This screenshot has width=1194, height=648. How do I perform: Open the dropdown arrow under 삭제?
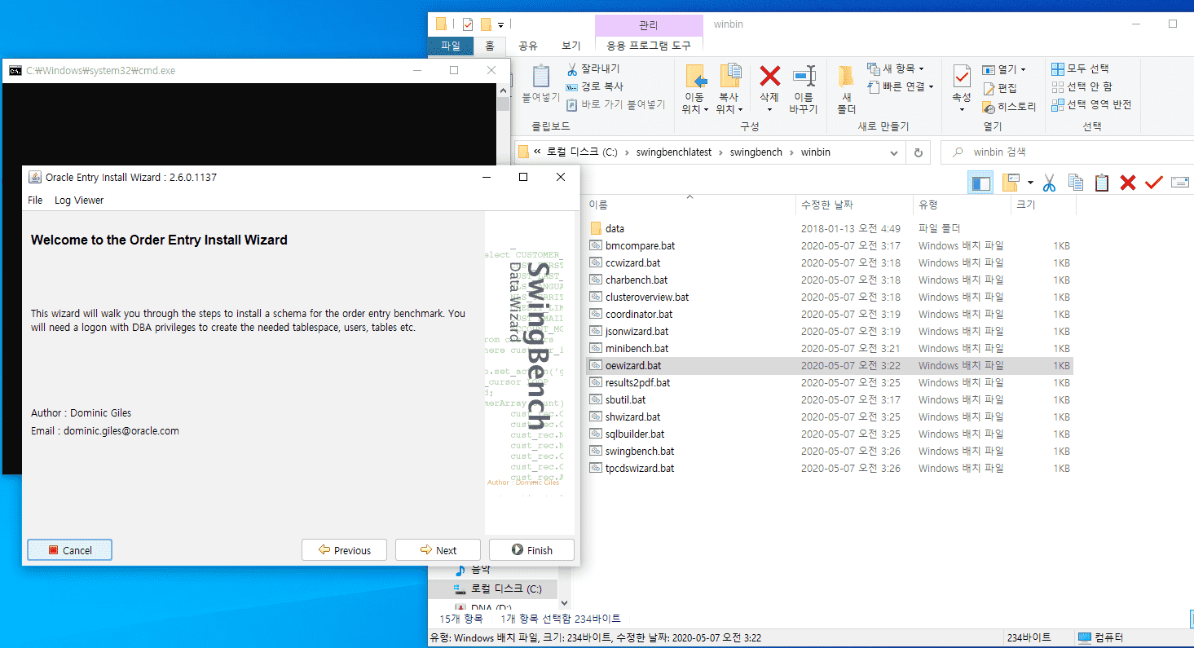(x=769, y=109)
